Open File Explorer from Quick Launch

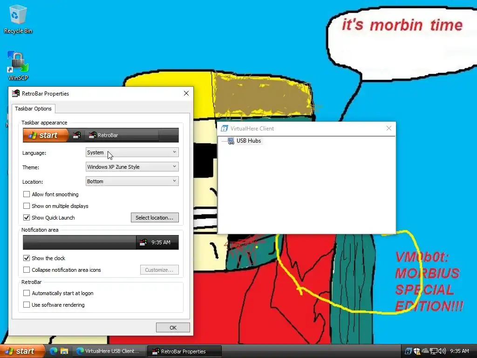(64, 351)
